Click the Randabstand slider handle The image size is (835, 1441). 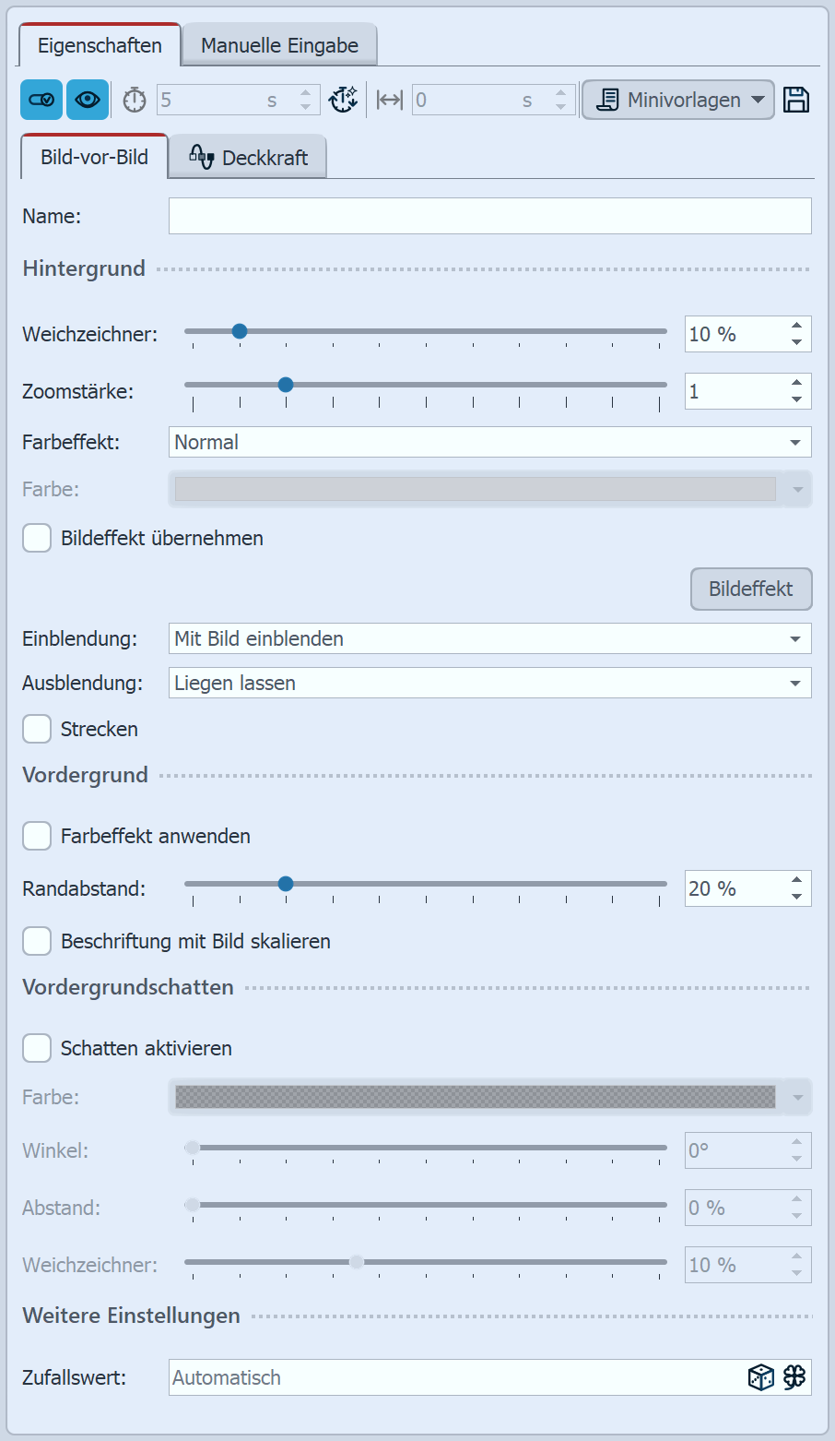coord(286,884)
